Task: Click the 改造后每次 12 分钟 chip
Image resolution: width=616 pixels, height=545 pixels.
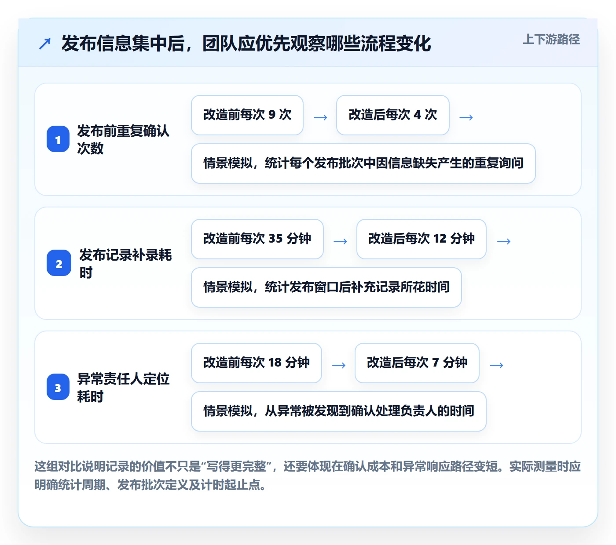Action: 422,239
